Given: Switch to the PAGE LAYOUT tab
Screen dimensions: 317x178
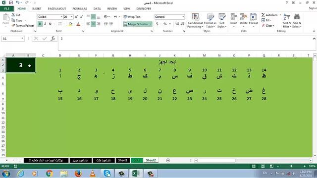Looking at the screenshot, I should tap(57, 9).
